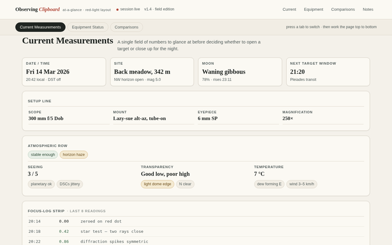Open the Equipment nav link

click(314, 9)
